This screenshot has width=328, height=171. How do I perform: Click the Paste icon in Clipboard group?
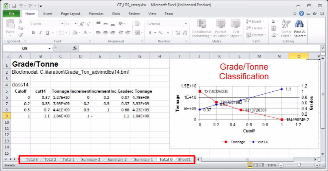(10, 26)
